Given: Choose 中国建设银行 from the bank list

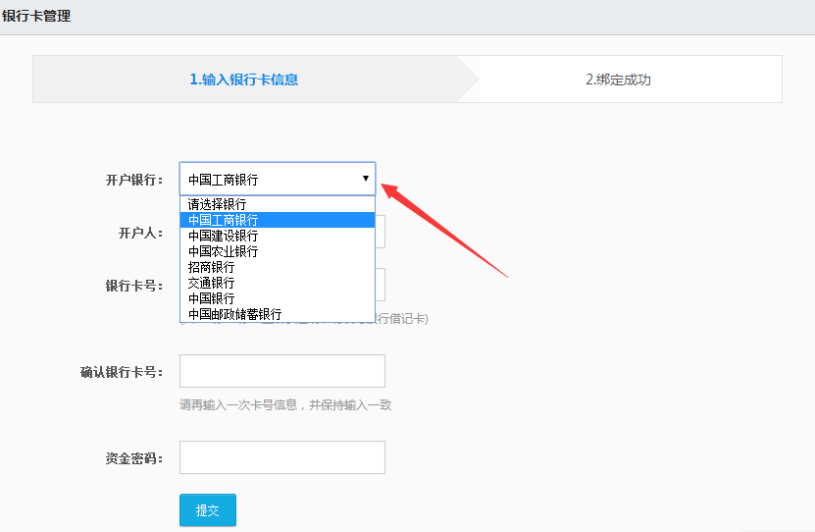Looking at the screenshot, I should (x=277, y=236).
